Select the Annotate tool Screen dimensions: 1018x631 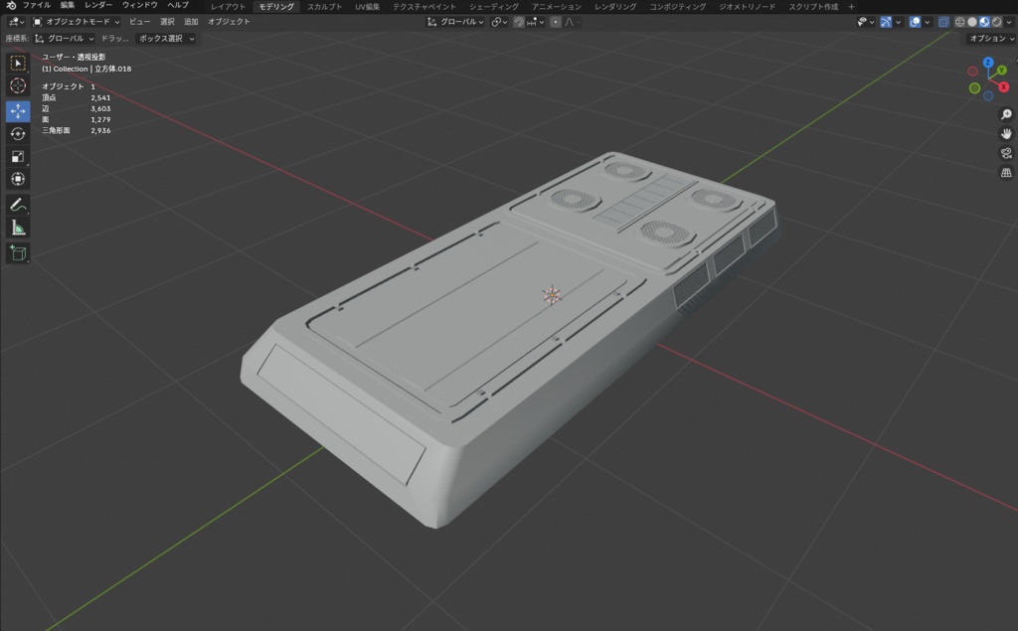tap(18, 205)
